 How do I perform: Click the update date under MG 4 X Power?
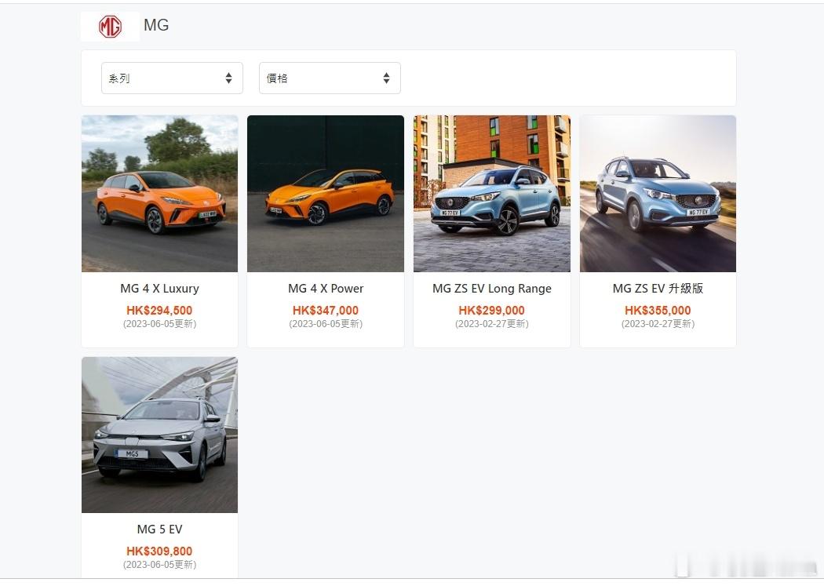[x=326, y=324]
